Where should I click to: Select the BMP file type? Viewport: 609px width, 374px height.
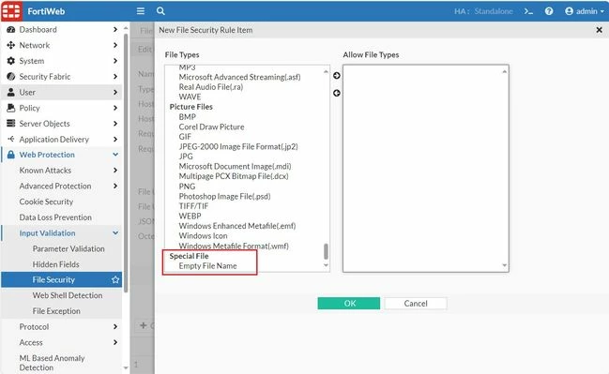[x=188, y=117]
